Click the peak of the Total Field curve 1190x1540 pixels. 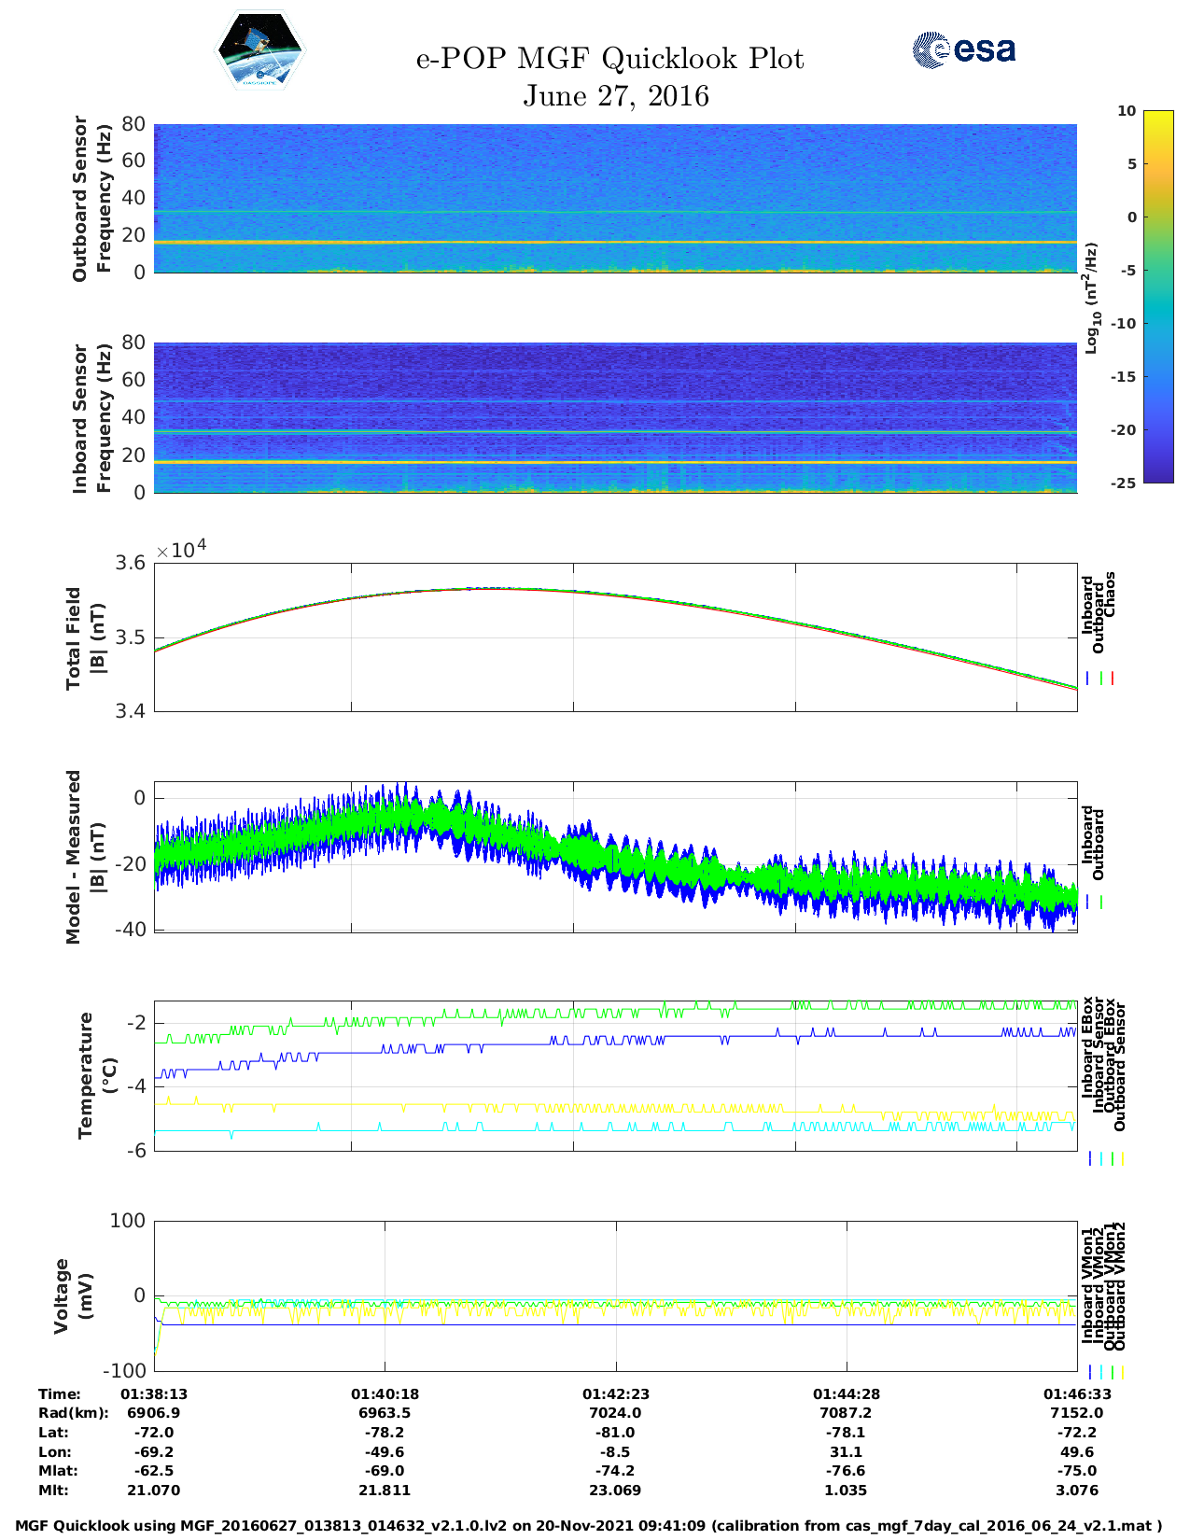[485, 588]
